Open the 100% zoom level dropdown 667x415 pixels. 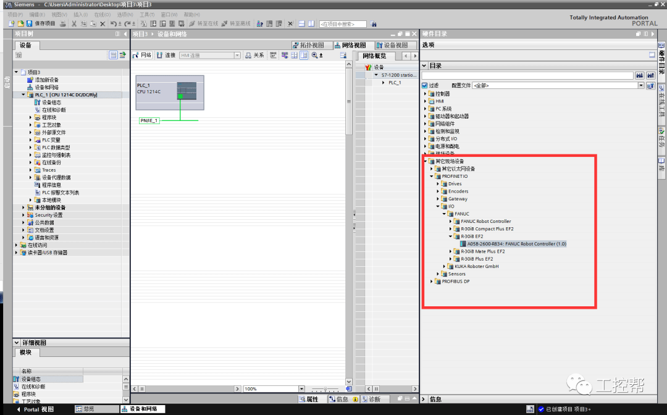click(x=301, y=388)
